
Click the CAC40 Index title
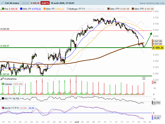(12, 3)
